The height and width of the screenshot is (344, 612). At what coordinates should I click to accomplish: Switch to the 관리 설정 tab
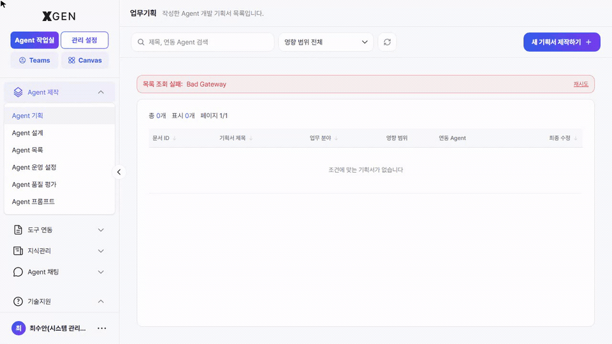point(84,40)
